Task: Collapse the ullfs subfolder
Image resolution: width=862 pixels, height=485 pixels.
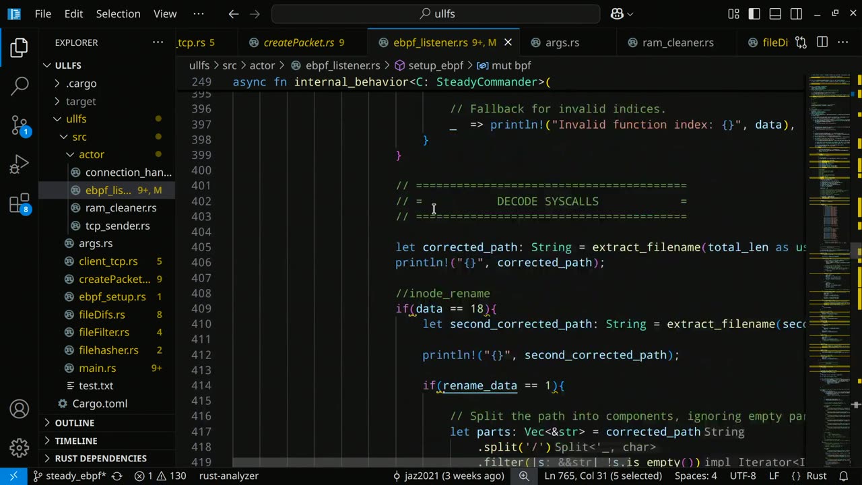Action: click(108, 119)
